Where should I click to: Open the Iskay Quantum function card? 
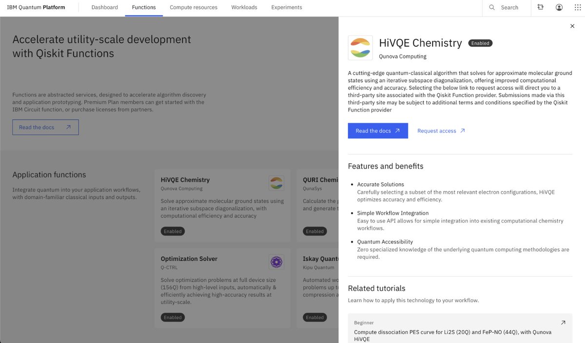[317, 288]
